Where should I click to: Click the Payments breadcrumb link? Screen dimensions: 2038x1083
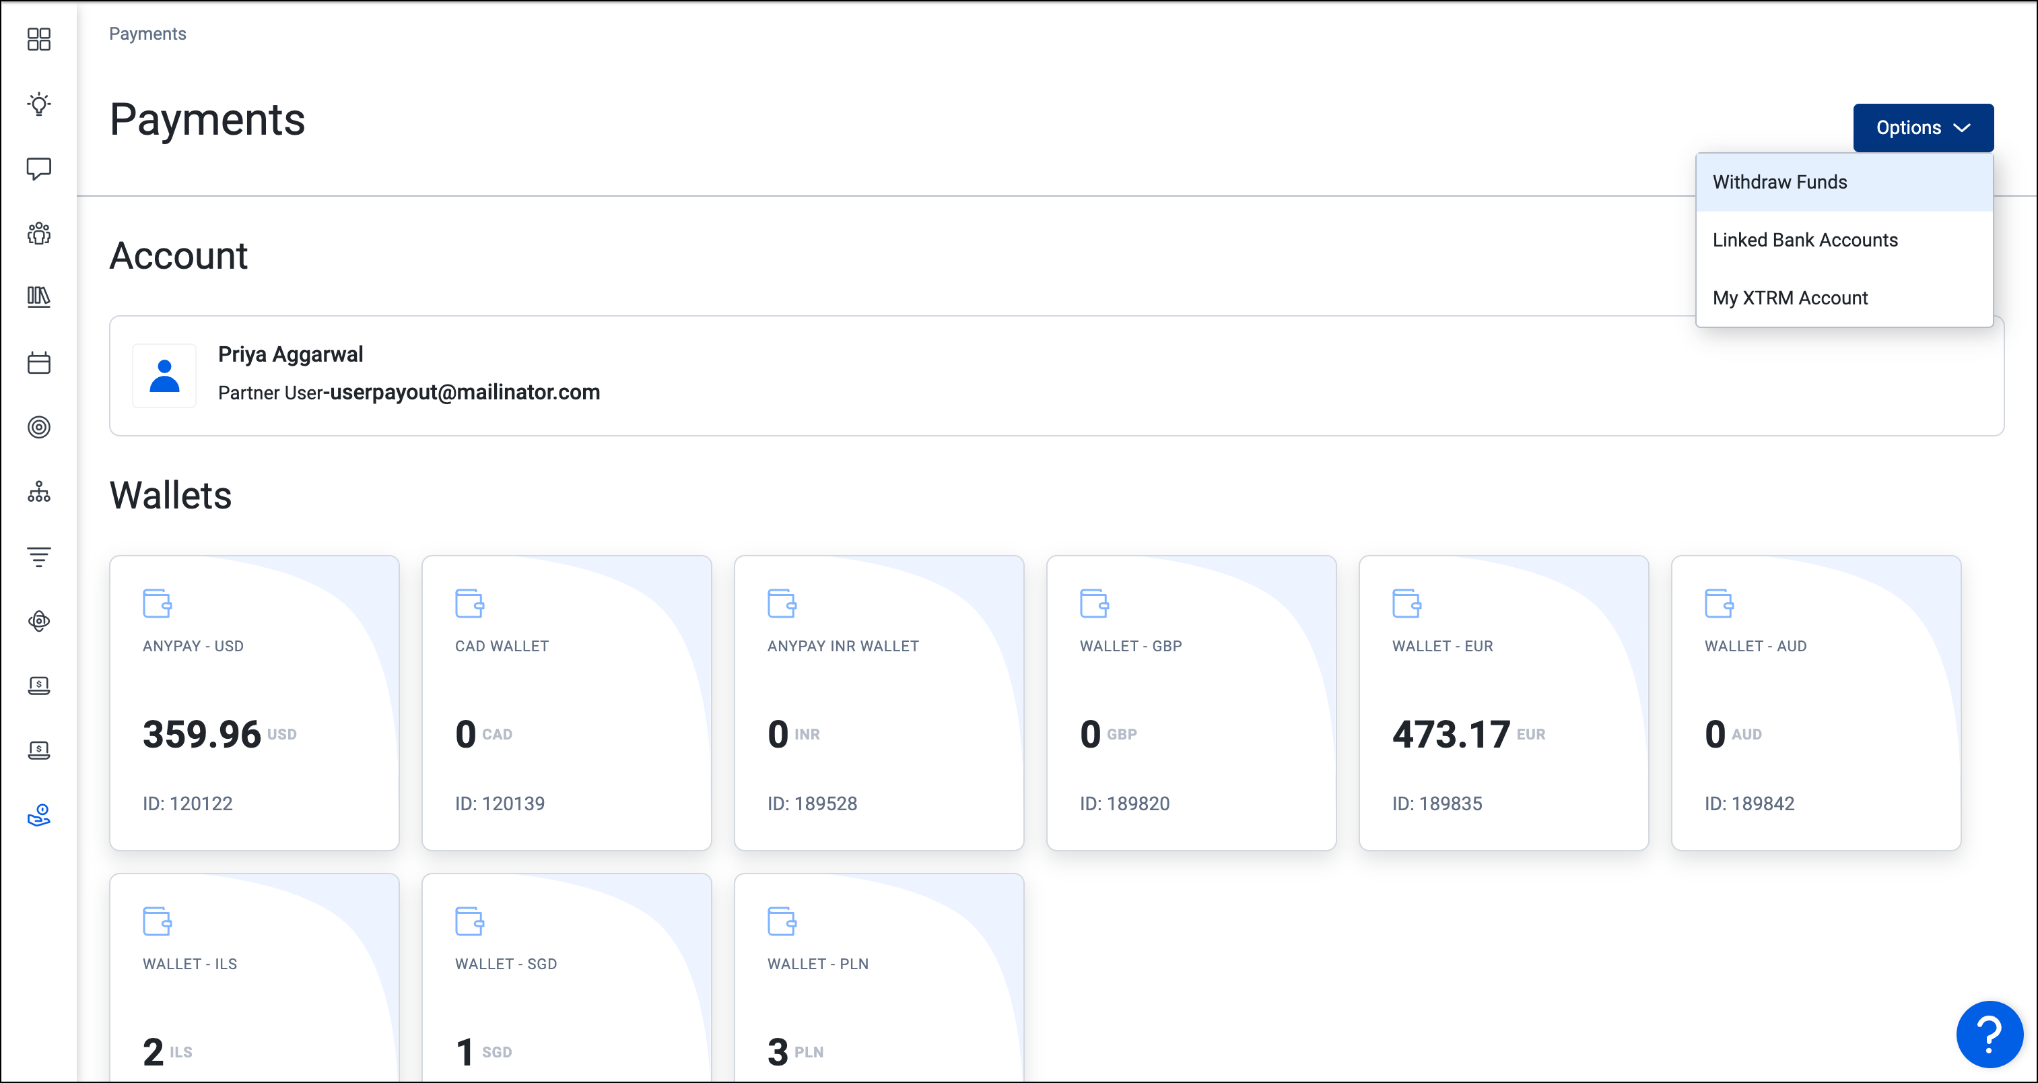click(147, 33)
